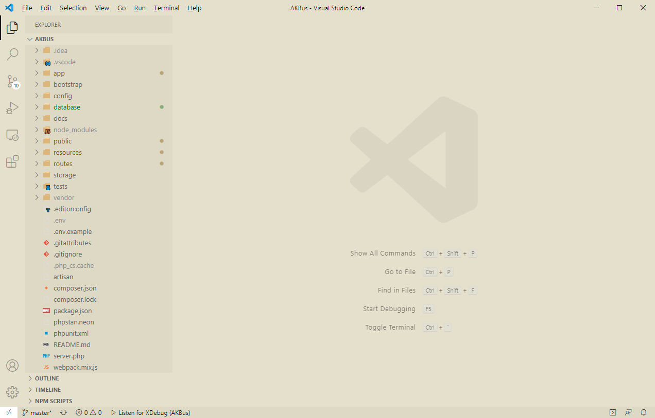Click the remote window indicator in status bar
This screenshot has width=655, height=418.
(9, 412)
